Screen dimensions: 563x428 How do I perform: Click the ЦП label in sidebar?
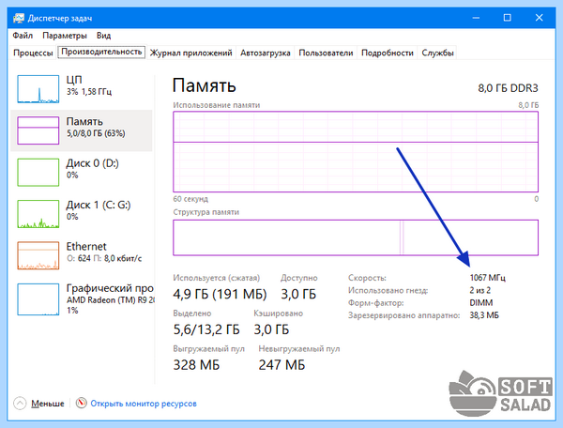(74, 80)
